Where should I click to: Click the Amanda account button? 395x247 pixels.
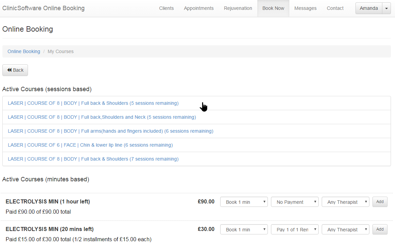click(x=368, y=9)
